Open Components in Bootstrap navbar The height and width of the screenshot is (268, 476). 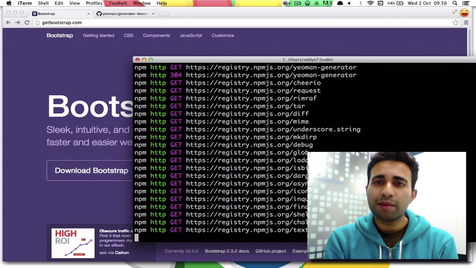(156, 35)
